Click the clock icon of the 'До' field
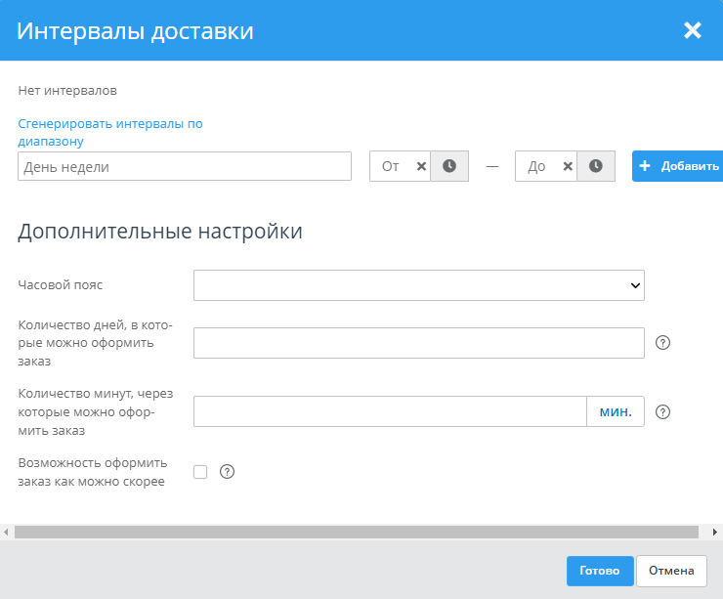This screenshot has height=599, width=723. (595, 166)
